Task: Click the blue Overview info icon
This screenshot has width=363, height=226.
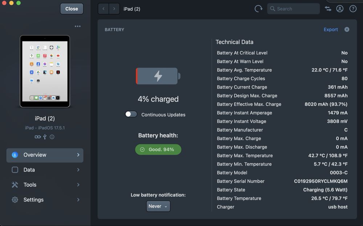Action: tap(15, 155)
